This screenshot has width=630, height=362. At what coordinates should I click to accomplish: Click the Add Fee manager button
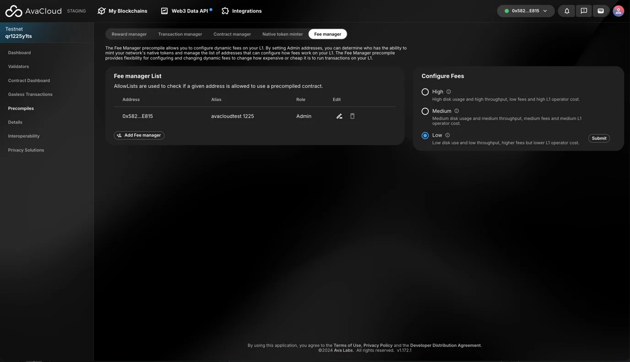[x=139, y=135]
